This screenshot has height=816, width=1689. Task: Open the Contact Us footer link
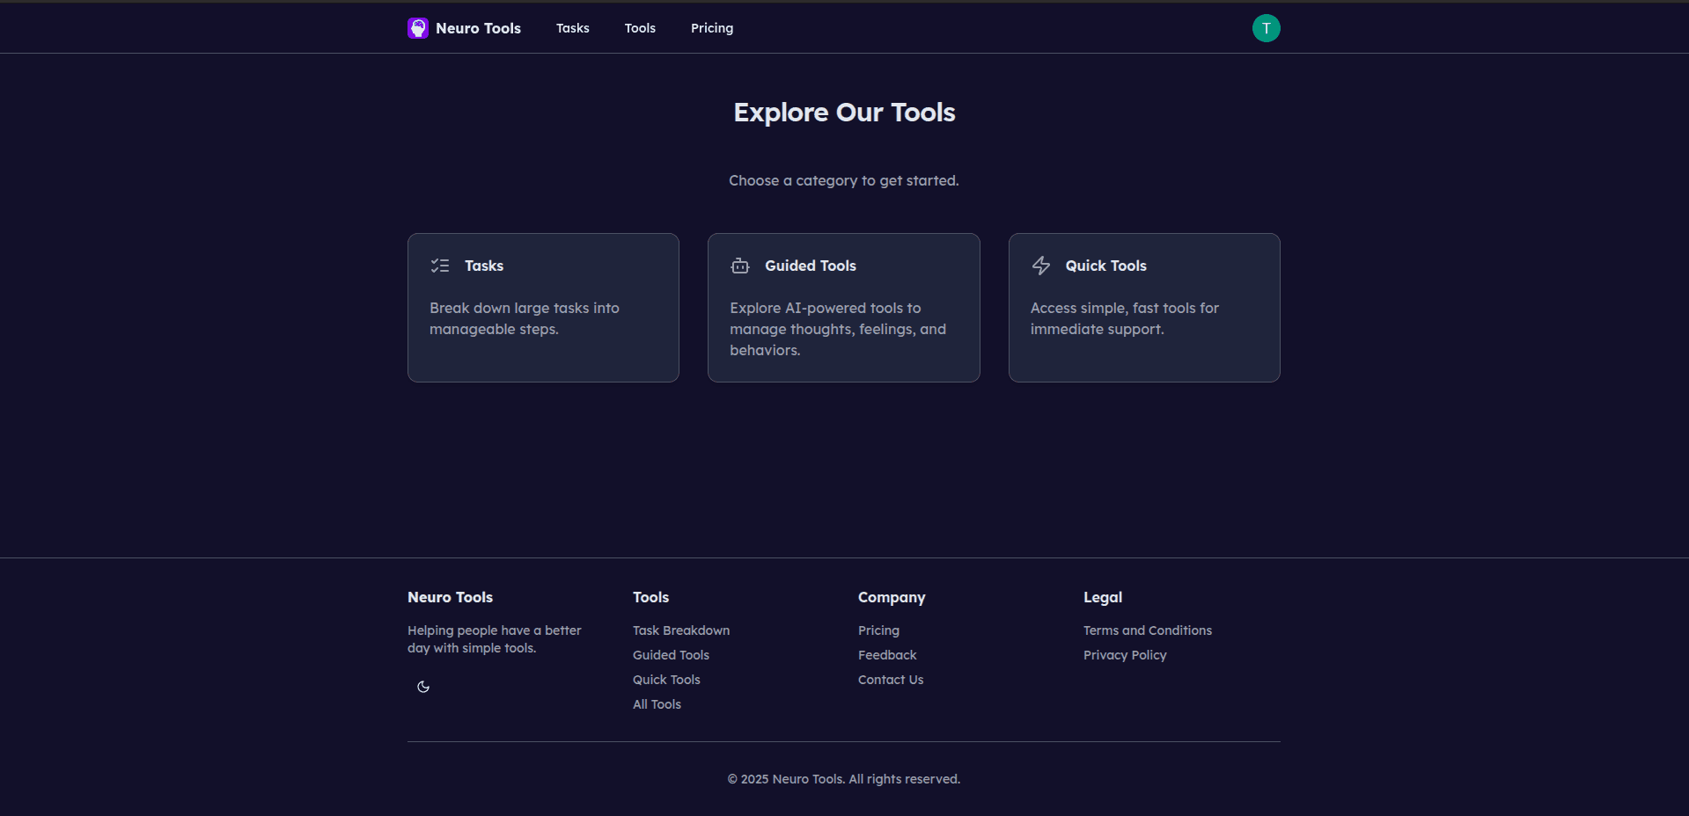[x=891, y=680]
